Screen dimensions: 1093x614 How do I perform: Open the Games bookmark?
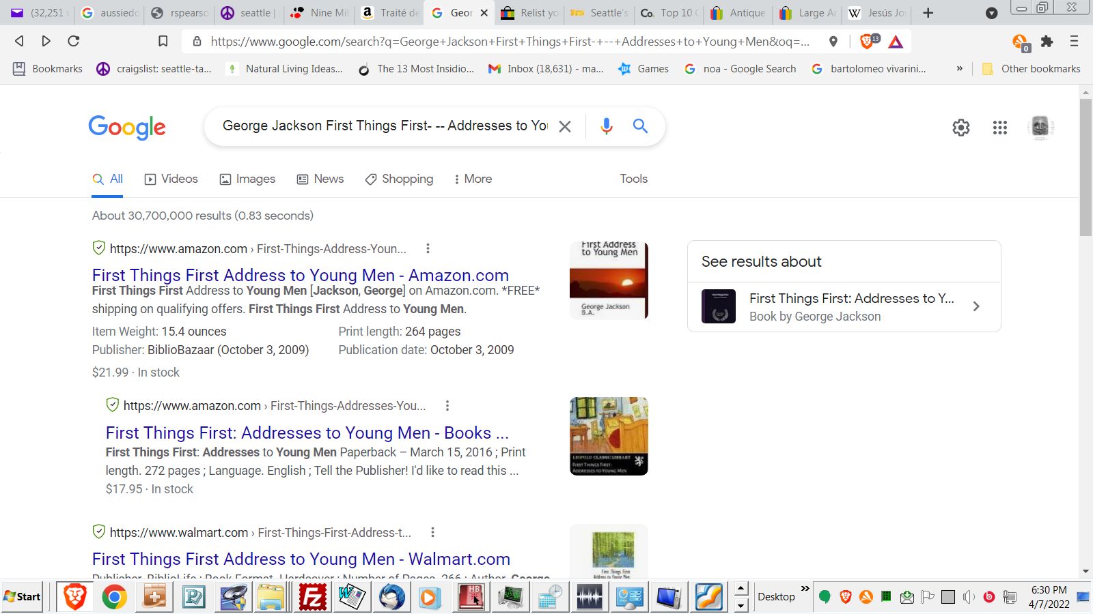[644, 68]
